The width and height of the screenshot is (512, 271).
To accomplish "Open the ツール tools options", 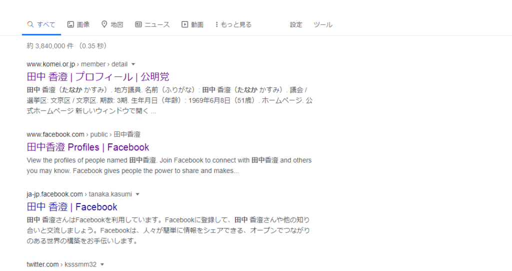I will point(323,24).
